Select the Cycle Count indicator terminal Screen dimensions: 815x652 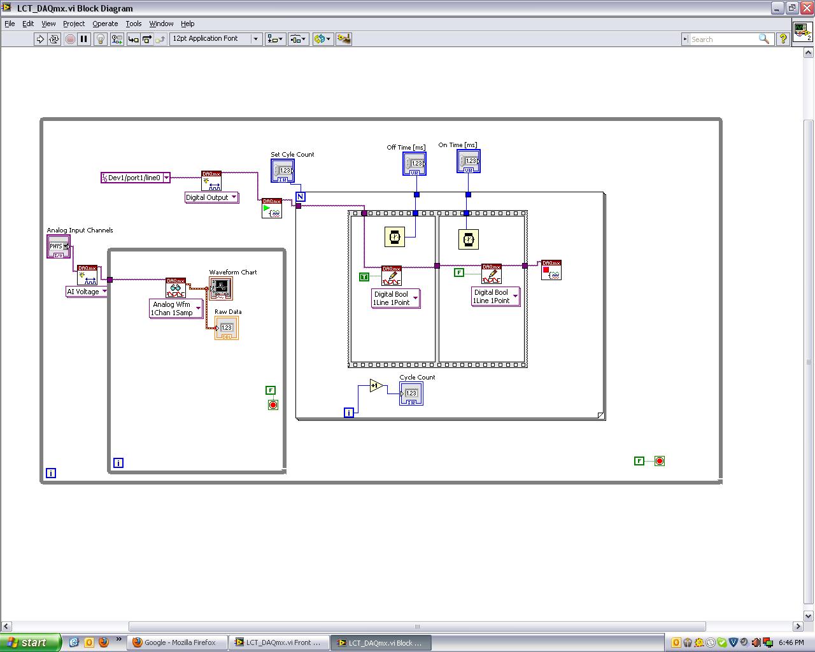pos(411,393)
